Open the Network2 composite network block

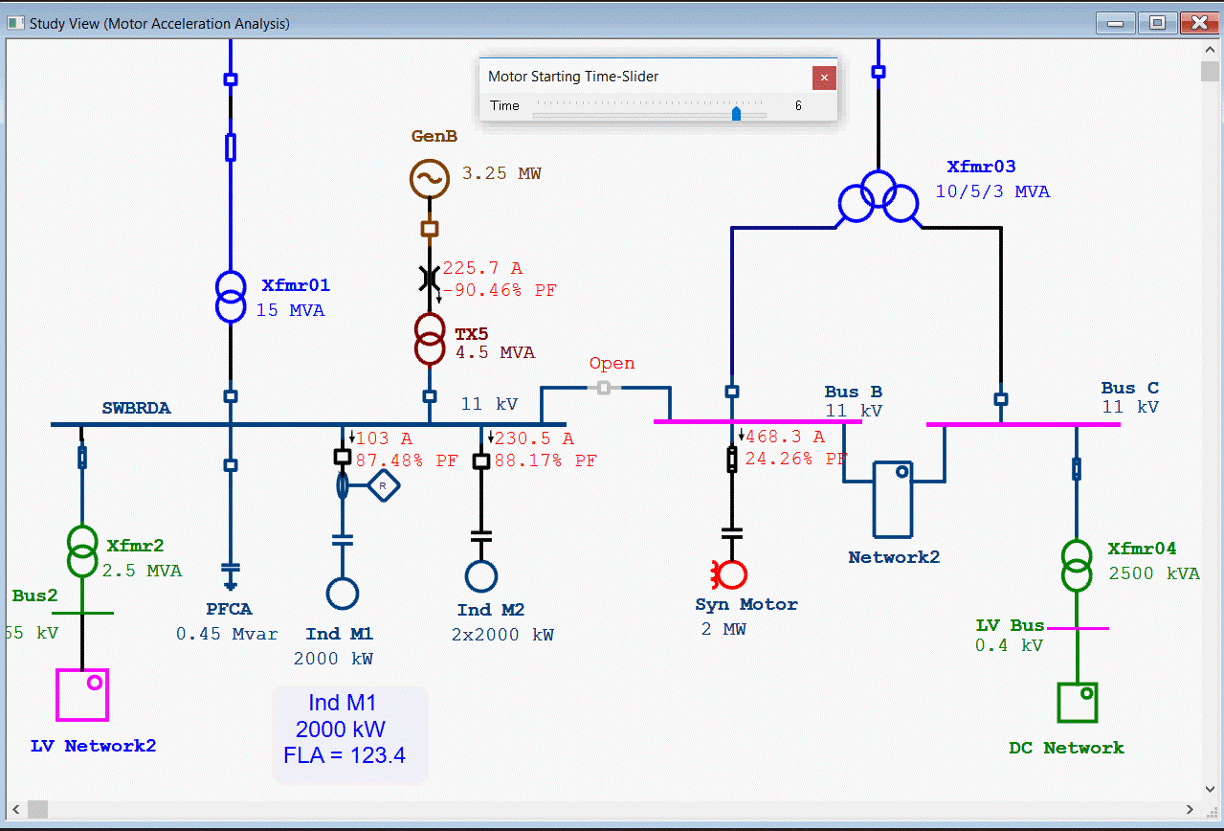point(894,499)
